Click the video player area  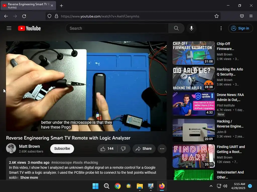click(x=86, y=86)
